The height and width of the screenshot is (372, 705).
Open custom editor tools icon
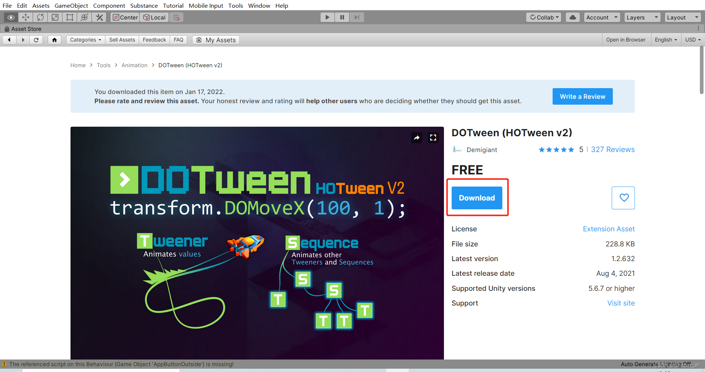pyautogui.click(x=99, y=17)
